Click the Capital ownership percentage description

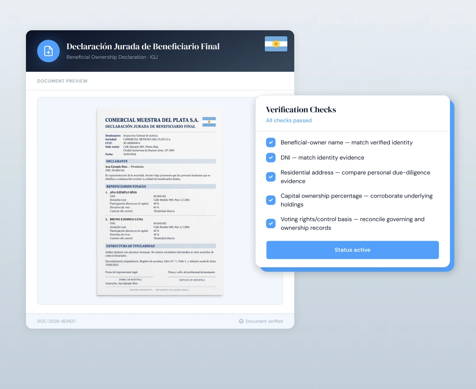point(357,200)
